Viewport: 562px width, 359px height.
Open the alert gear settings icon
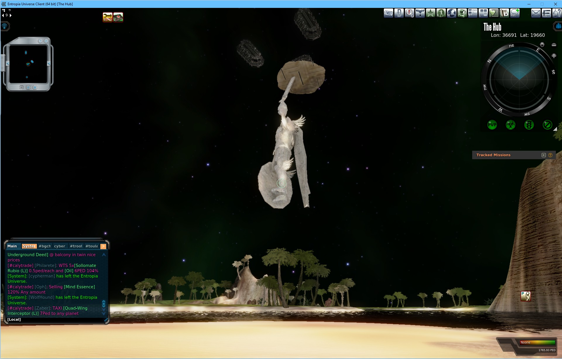pyautogui.click(x=409, y=13)
